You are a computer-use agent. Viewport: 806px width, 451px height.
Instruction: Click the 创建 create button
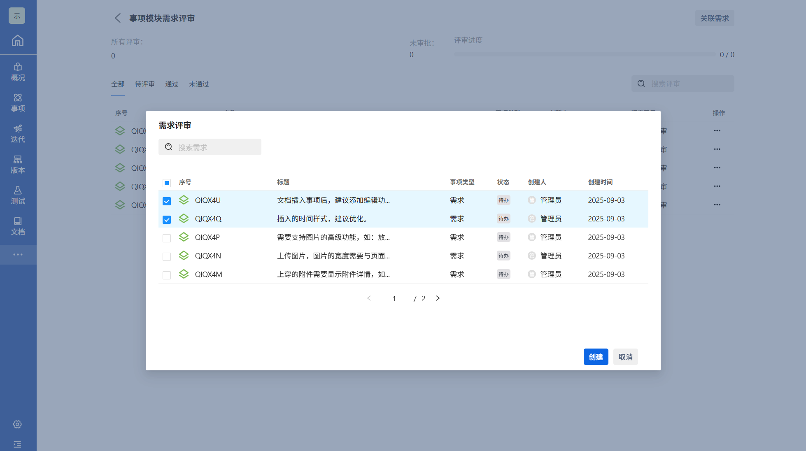tap(595, 357)
